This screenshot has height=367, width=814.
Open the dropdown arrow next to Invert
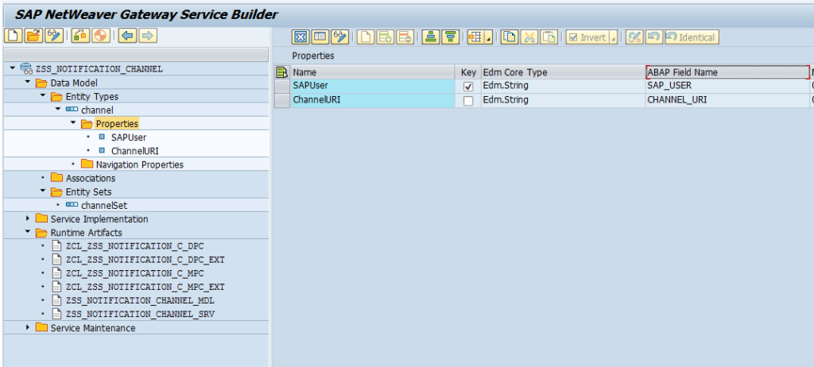(x=613, y=37)
